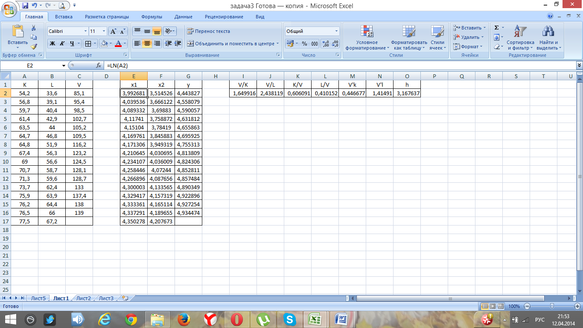Click the Copy icon in clipboard group
The width and height of the screenshot is (583, 328).
pyautogui.click(x=34, y=37)
